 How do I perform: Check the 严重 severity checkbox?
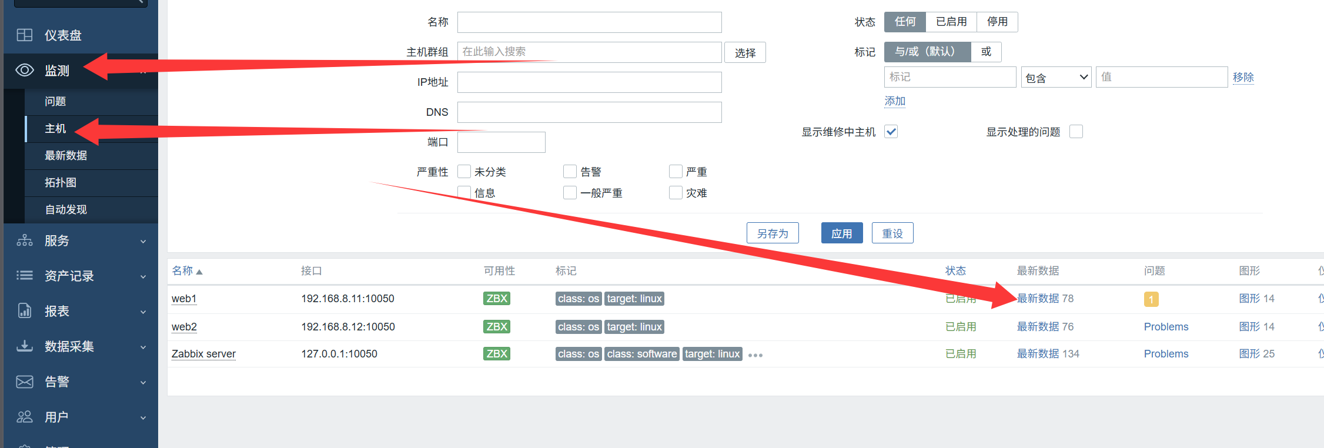coord(676,172)
